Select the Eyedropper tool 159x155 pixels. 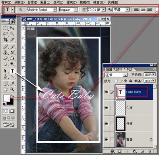tap(12, 83)
